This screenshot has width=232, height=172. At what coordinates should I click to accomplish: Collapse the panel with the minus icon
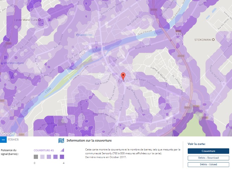3,140
